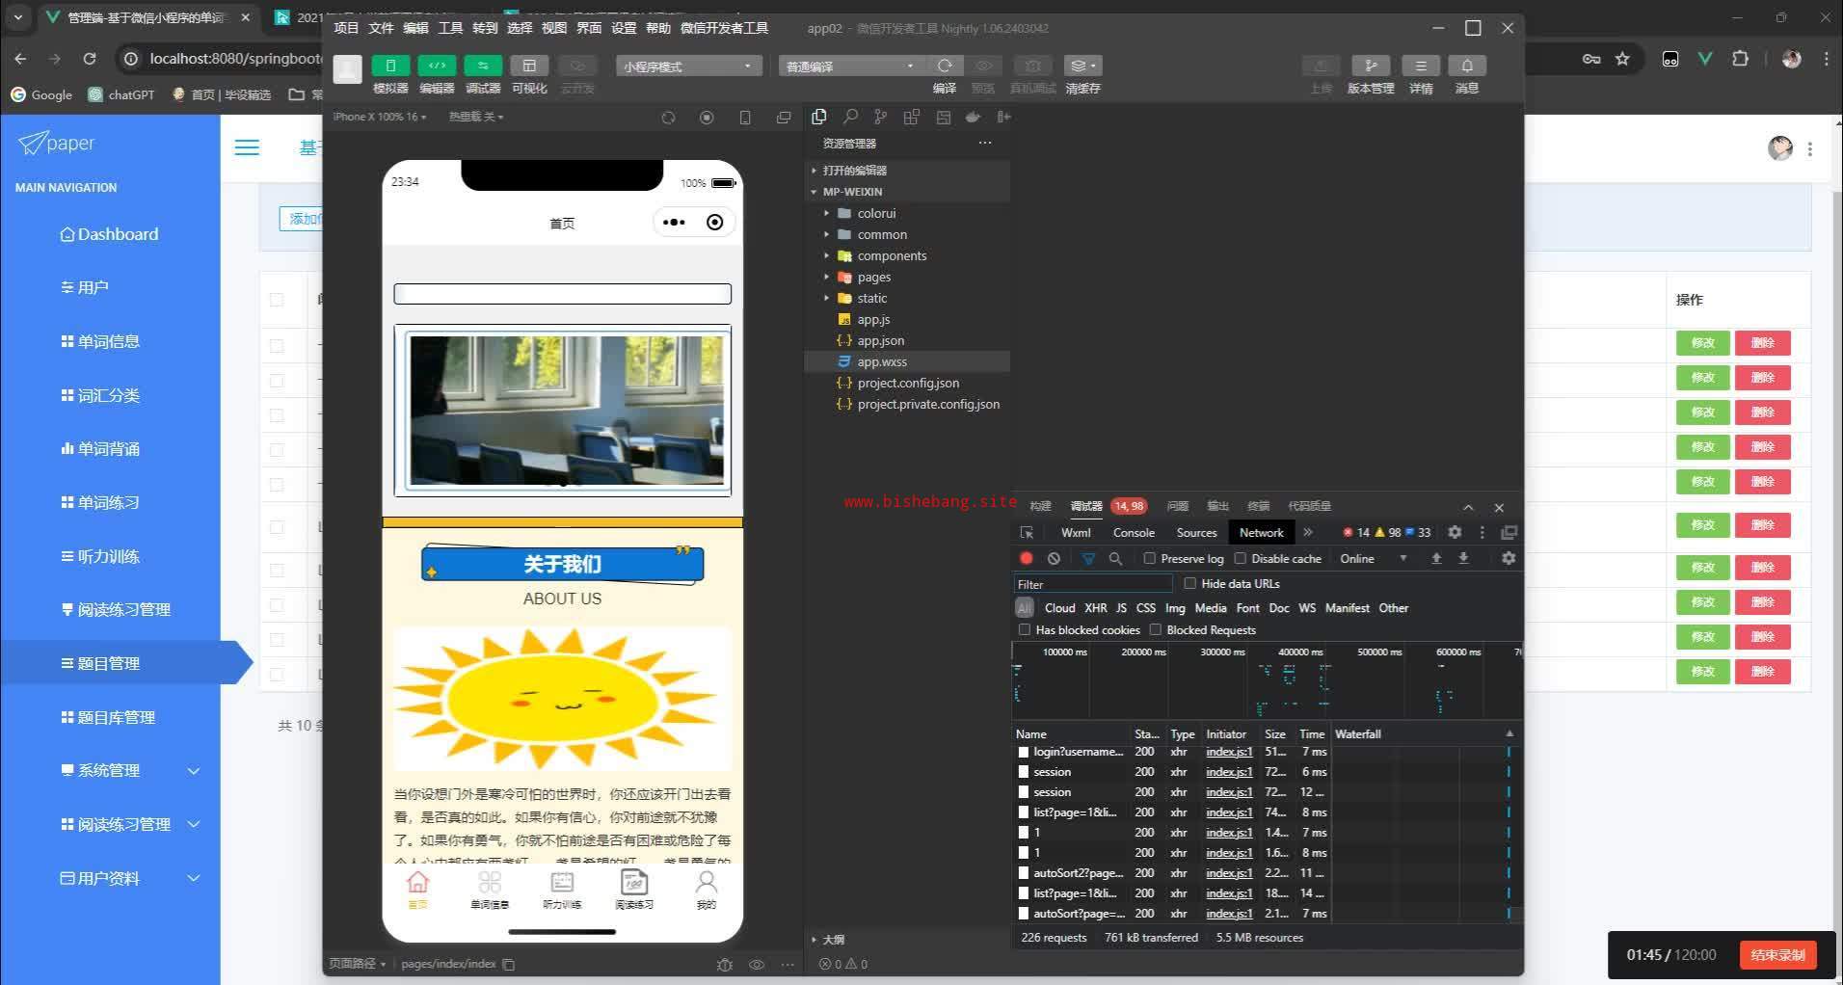Check the Hide data URLs checkbox
This screenshot has width=1843, height=985.
[x=1189, y=583]
